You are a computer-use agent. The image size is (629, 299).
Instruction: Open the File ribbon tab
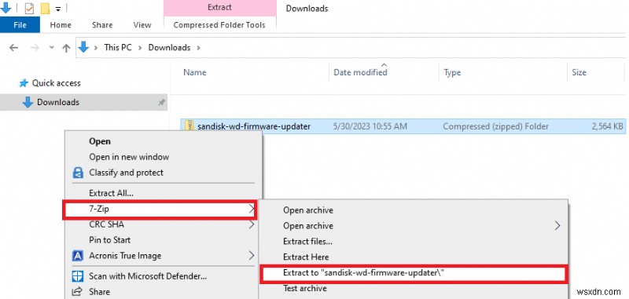(20, 25)
